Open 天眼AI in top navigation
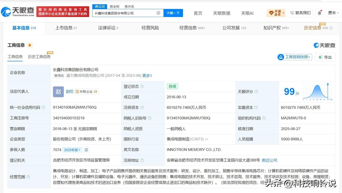Screen dimensions: 342x193 247,13
